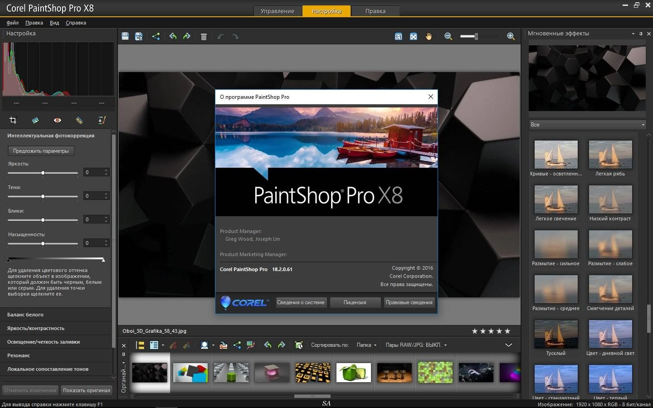Click the Capture editing icon with clock
653x408 pixels.
[x=299, y=345]
